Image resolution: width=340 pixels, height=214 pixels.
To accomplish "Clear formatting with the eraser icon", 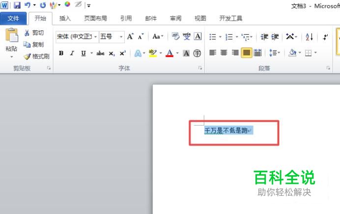I will [x=175, y=36].
